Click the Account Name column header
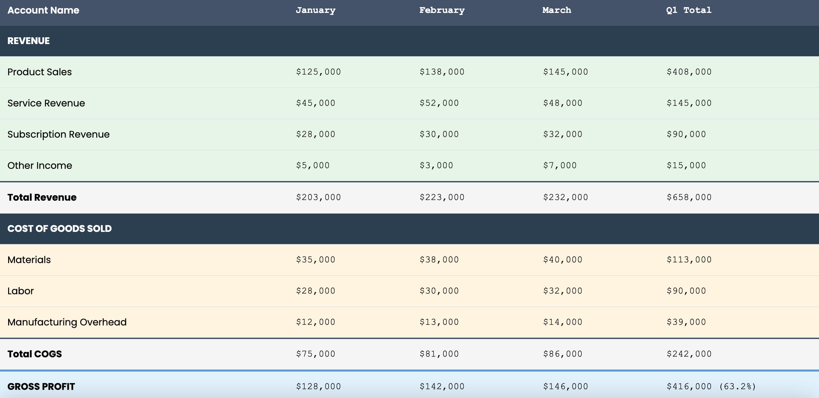This screenshot has height=398, width=819. coord(43,10)
